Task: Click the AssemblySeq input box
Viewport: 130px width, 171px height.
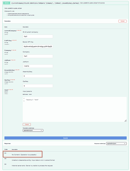Action: point(38,76)
